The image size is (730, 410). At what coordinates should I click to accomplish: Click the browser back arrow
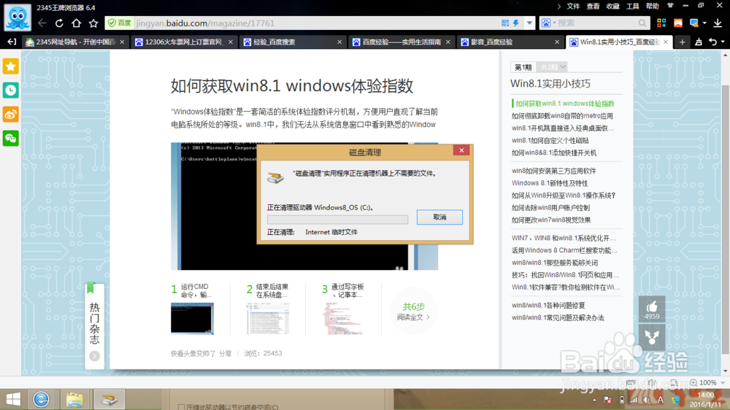click(42, 23)
